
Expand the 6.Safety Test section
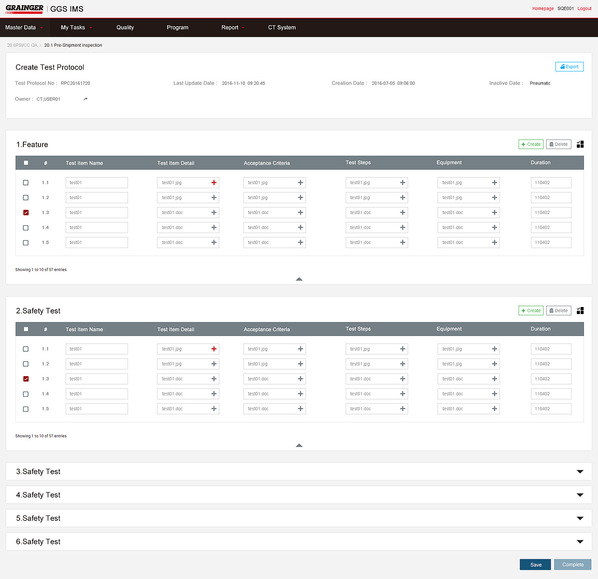click(580, 542)
